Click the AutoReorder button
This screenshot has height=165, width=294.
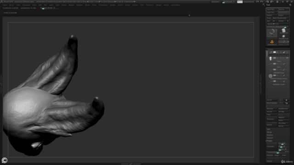pyautogui.click(x=283, y=109)
